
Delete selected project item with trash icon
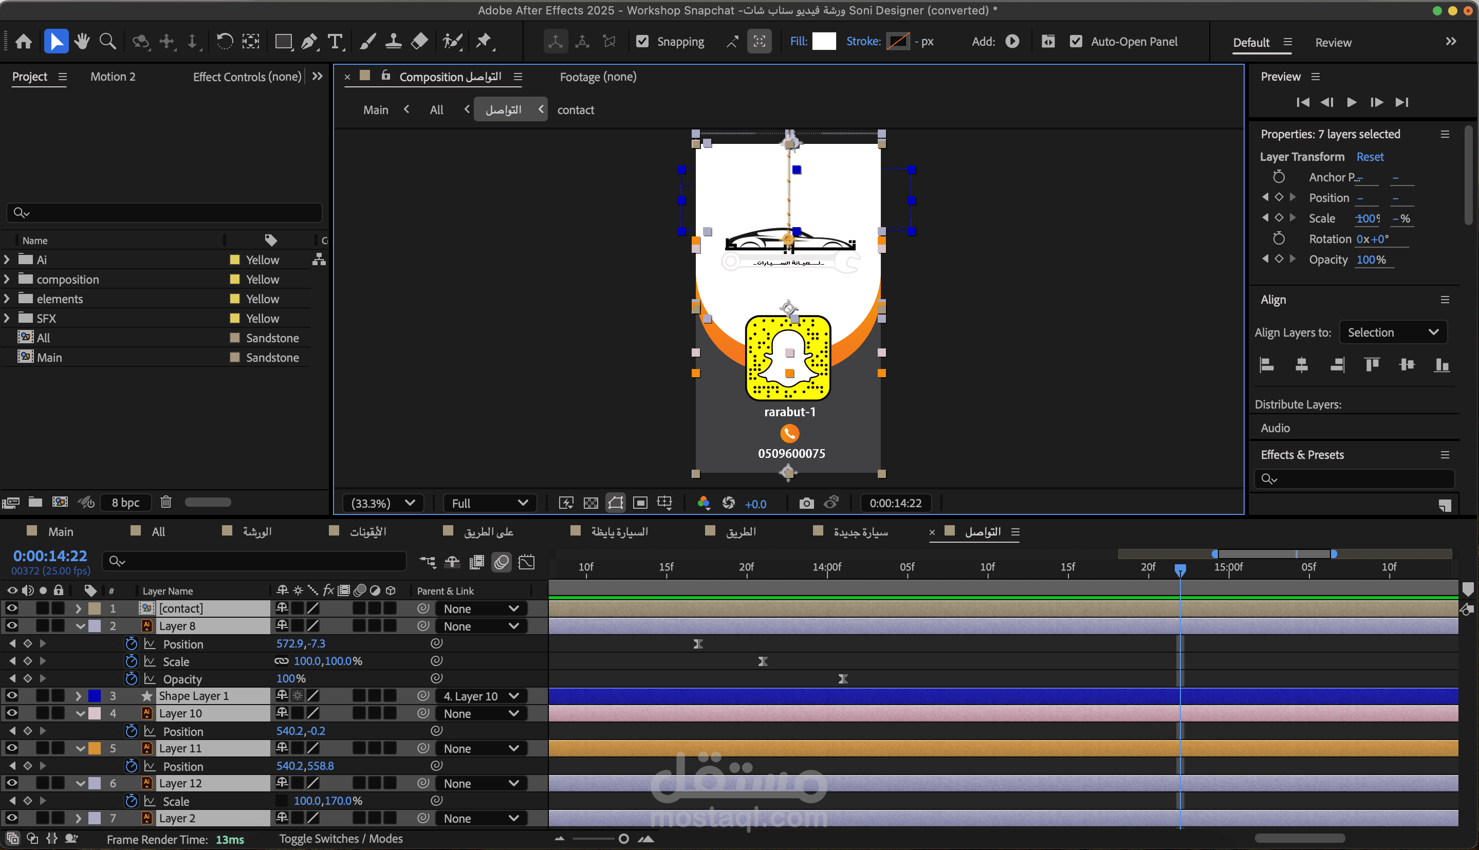coord(166,502)
